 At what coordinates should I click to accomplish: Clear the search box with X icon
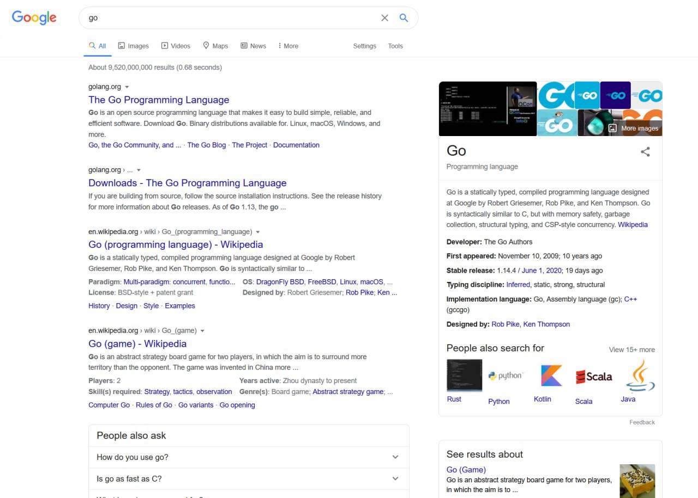click(384, 18)
